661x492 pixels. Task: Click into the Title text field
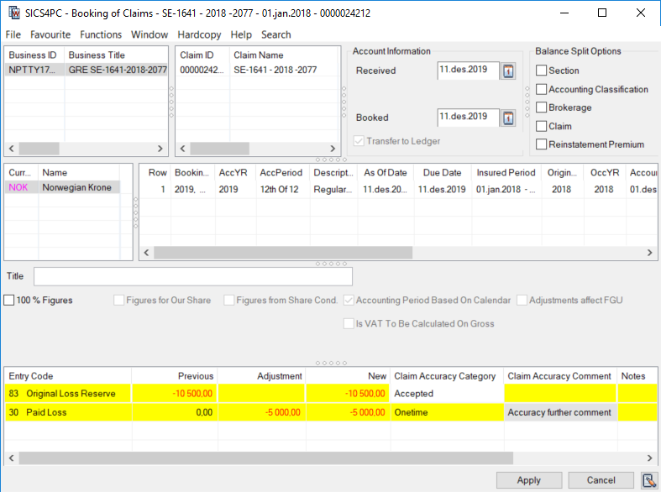192,276
